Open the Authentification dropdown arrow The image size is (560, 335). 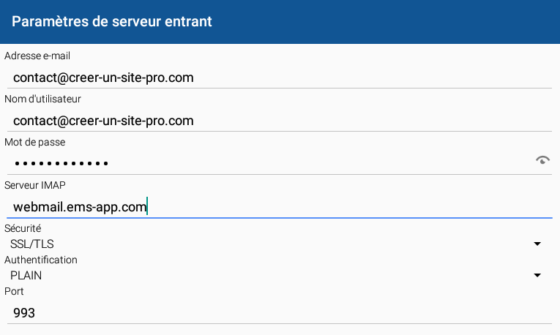pos(537,275)
